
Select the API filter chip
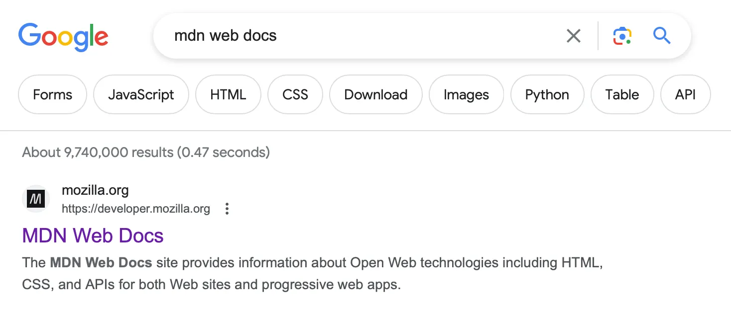click(685, 94)
